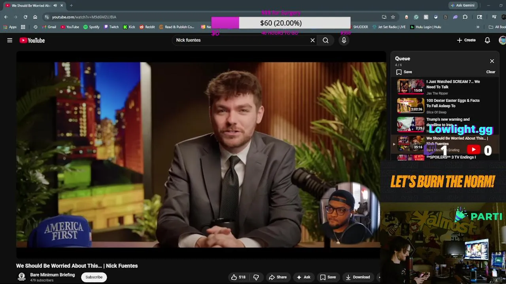This screenshot has height=284, width=506.
Task: Open the Gmail bookmark
Action: click(x=49, y=27)
